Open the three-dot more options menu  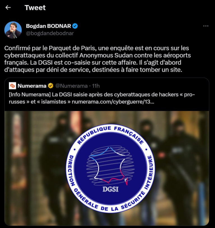pyautogui.click(x=206, y=26)
